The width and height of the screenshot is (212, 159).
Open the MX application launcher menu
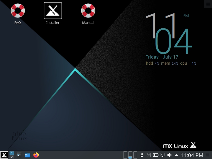tap(4, 155)
